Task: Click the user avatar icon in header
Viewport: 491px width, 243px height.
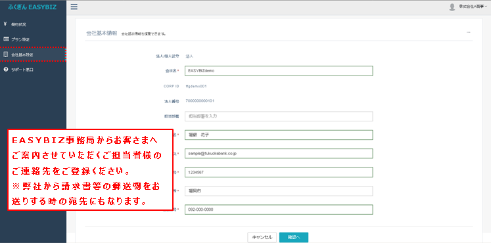Action: point(452,7)
